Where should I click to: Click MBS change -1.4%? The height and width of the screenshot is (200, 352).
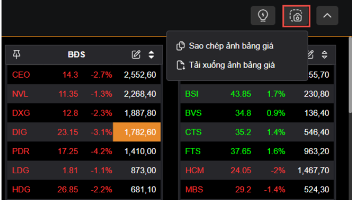click(x=274, y=190)
